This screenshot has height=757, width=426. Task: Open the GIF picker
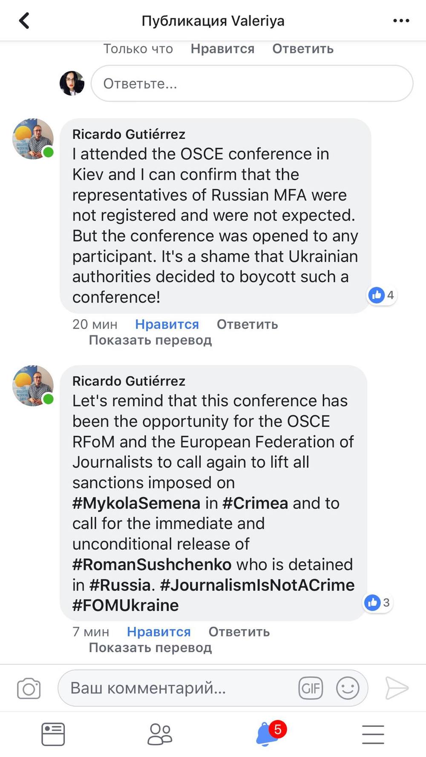coord(311,688)
